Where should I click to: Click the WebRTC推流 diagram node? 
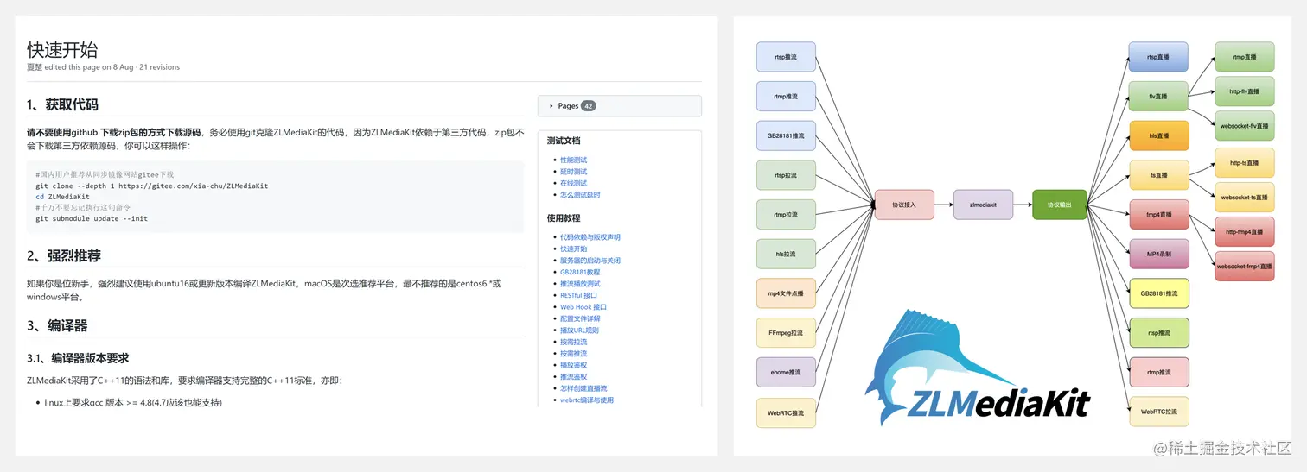point(786,412)
